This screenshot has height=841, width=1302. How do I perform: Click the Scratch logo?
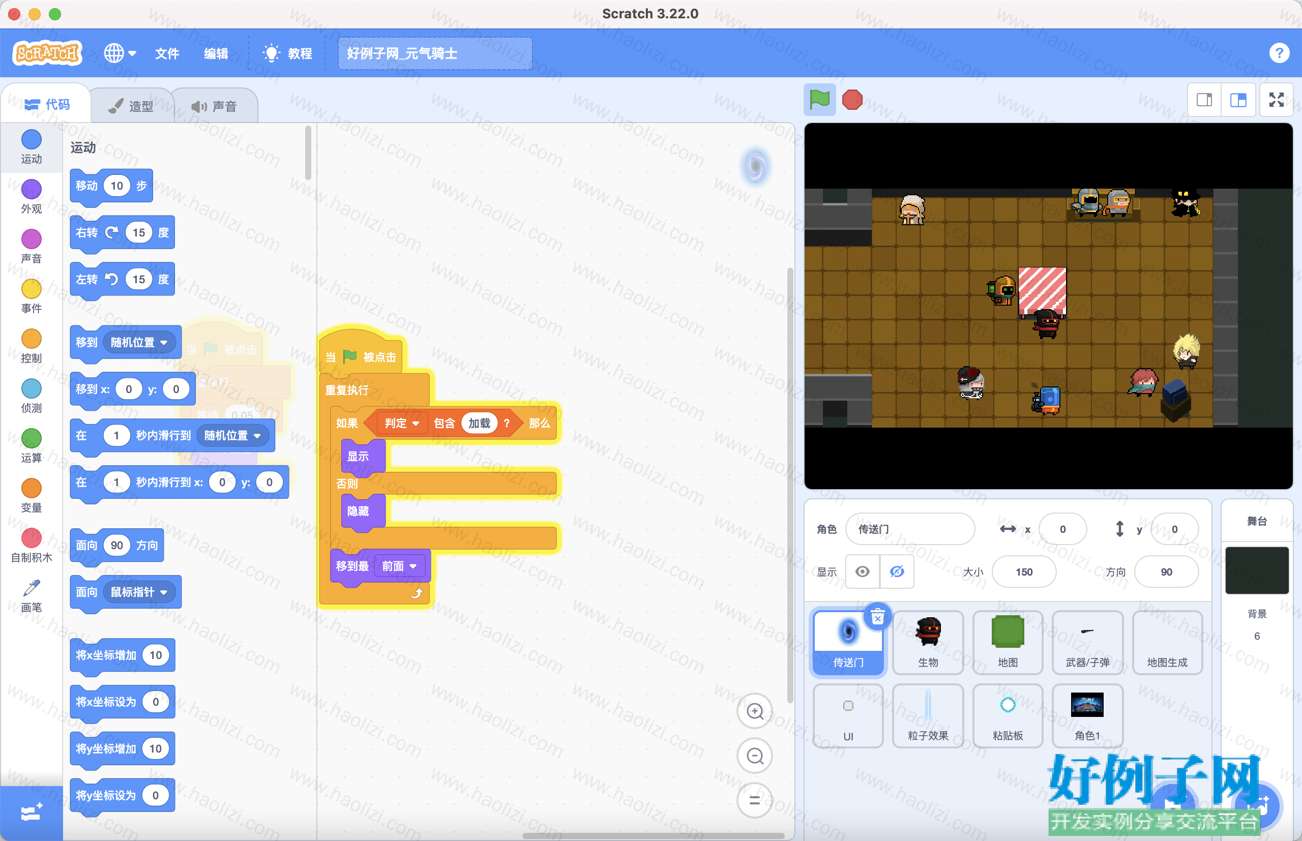(47, 53)
